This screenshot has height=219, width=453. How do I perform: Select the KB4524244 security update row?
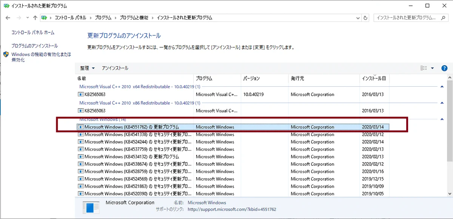click(x=233, y=142)
